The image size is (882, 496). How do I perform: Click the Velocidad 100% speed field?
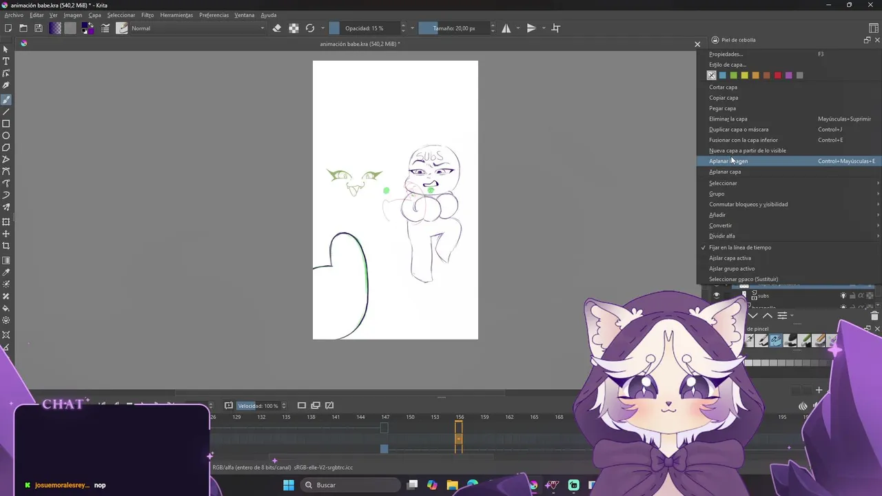pos(258,406)
